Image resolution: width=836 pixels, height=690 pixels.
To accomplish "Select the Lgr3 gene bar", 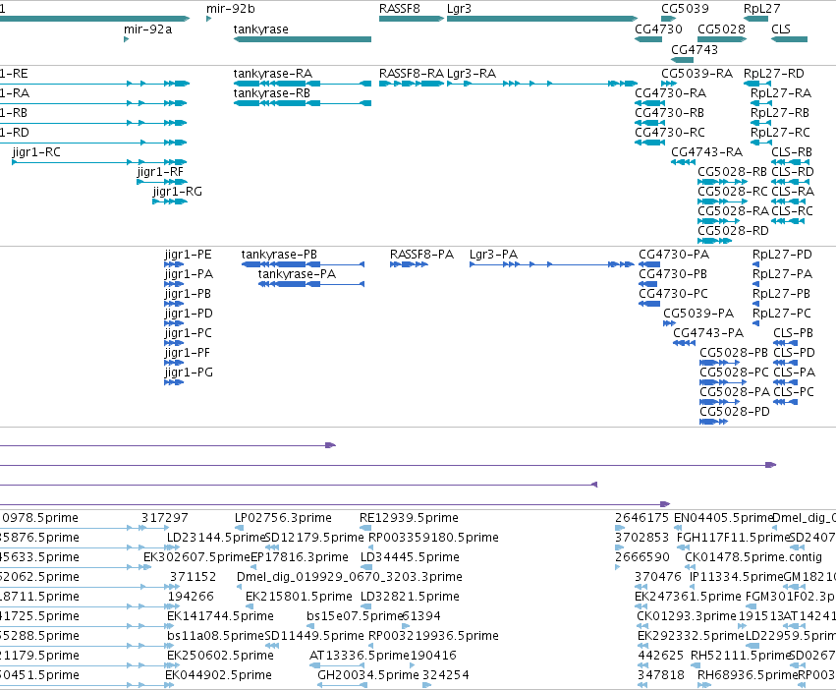I will (542, 20).
